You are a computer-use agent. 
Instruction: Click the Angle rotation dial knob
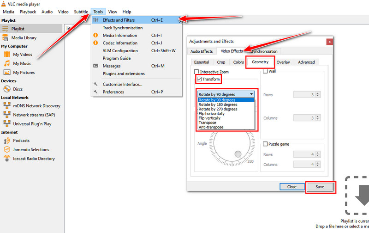[238, 154]
